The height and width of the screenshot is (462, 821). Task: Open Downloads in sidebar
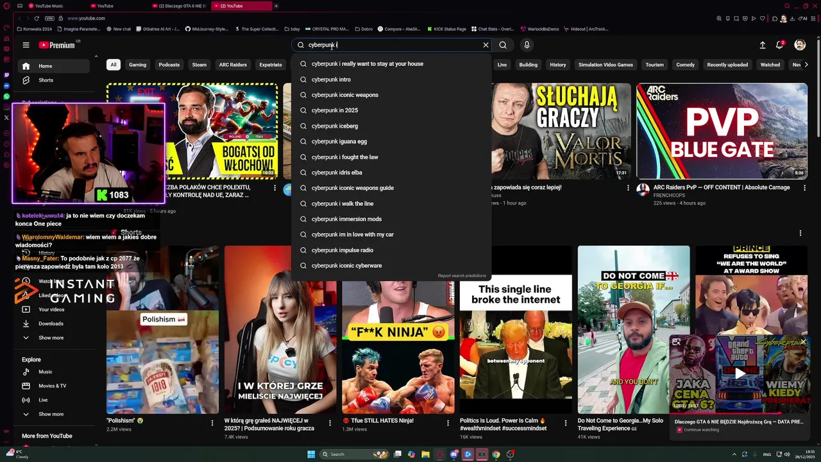(54, 323)
